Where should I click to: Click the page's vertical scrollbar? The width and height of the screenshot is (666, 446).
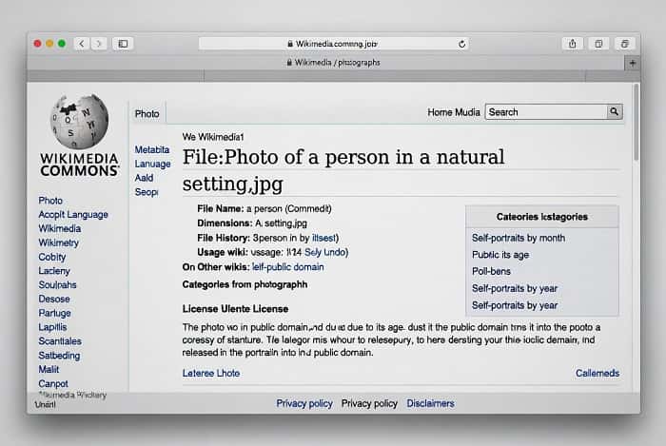coord(636,124)
